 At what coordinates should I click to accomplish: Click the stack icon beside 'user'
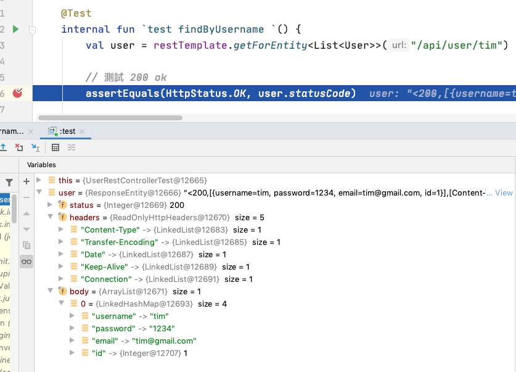click(x=51, y=192)
